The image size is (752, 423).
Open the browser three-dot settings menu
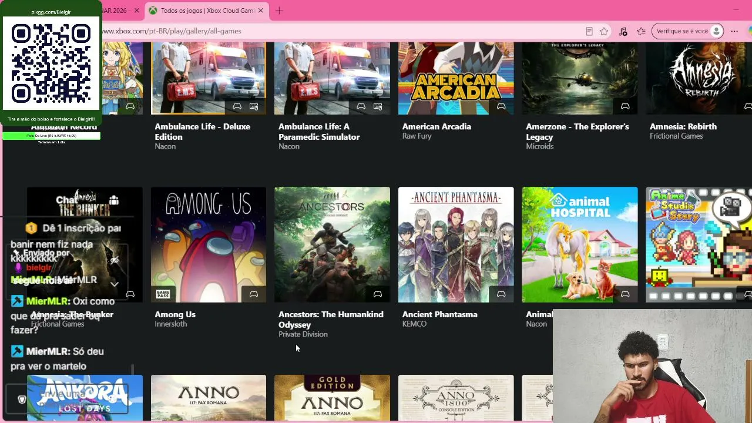coord(734,31)
